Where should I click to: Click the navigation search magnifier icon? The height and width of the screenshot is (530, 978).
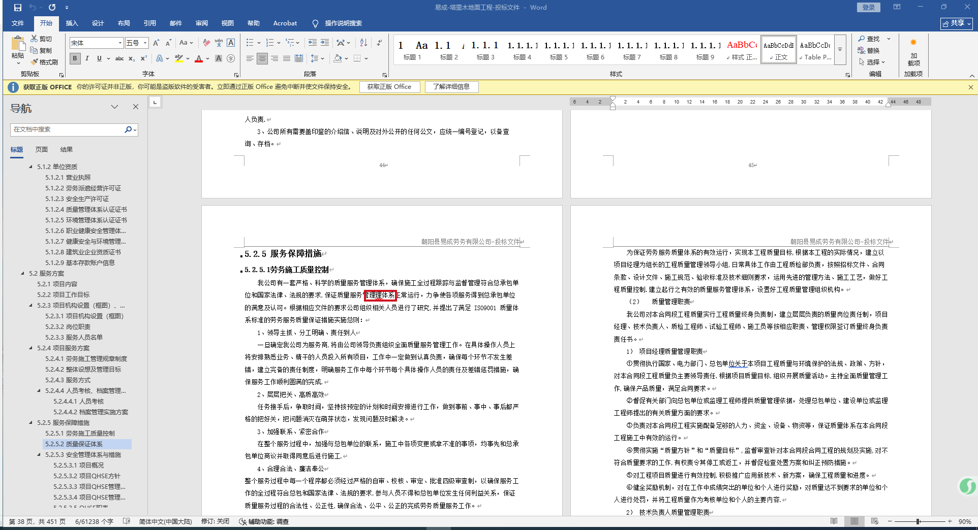[128, 129]
